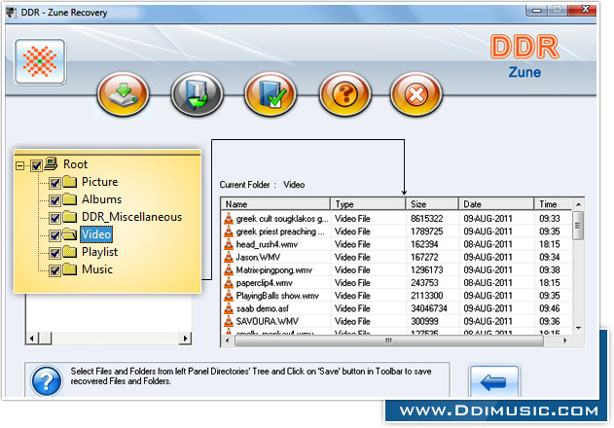Click file list horizontal scroll left arrow
Viewport: 614px width, 428px height.
click(x=227, y=340)
